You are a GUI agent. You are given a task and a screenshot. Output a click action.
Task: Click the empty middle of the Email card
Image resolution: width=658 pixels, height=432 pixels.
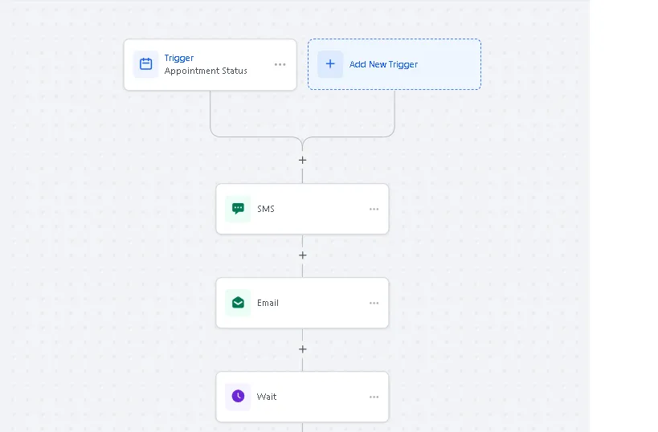[320, 303]
